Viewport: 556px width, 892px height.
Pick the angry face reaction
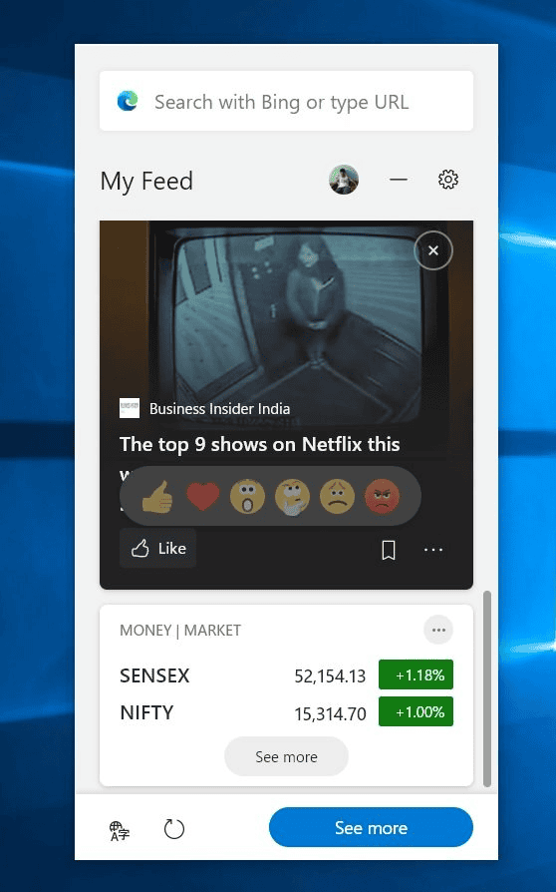click(383, 497)
